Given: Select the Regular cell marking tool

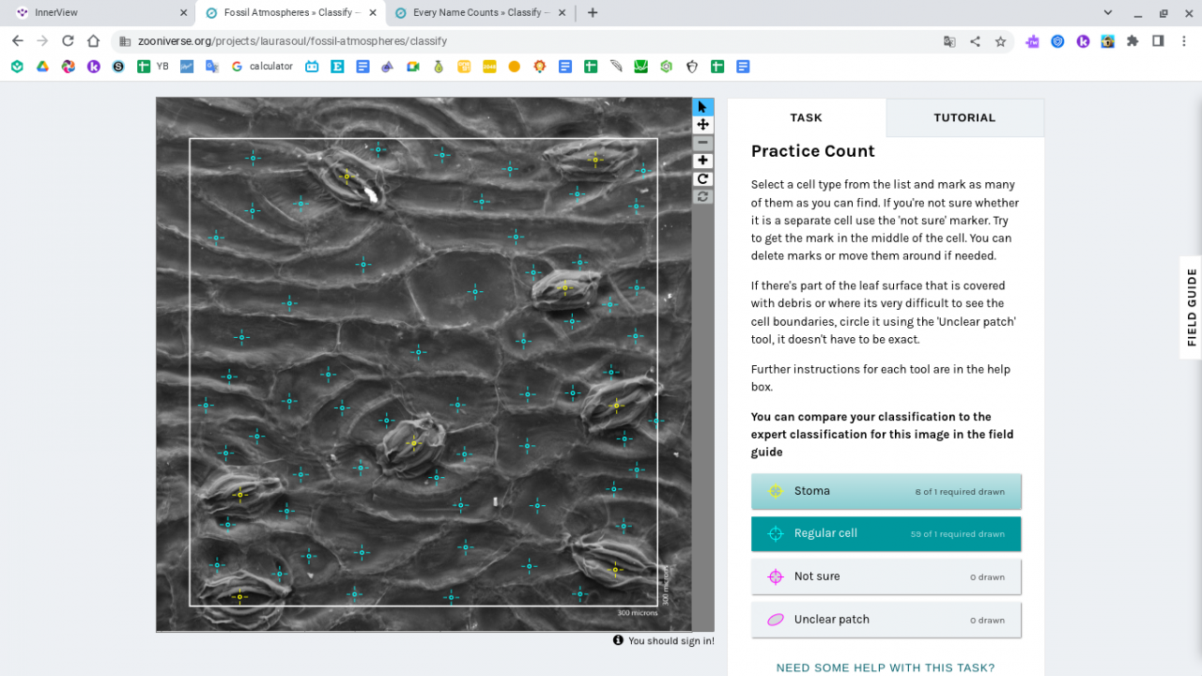Looking at the screenshot, I should point(886,533).
